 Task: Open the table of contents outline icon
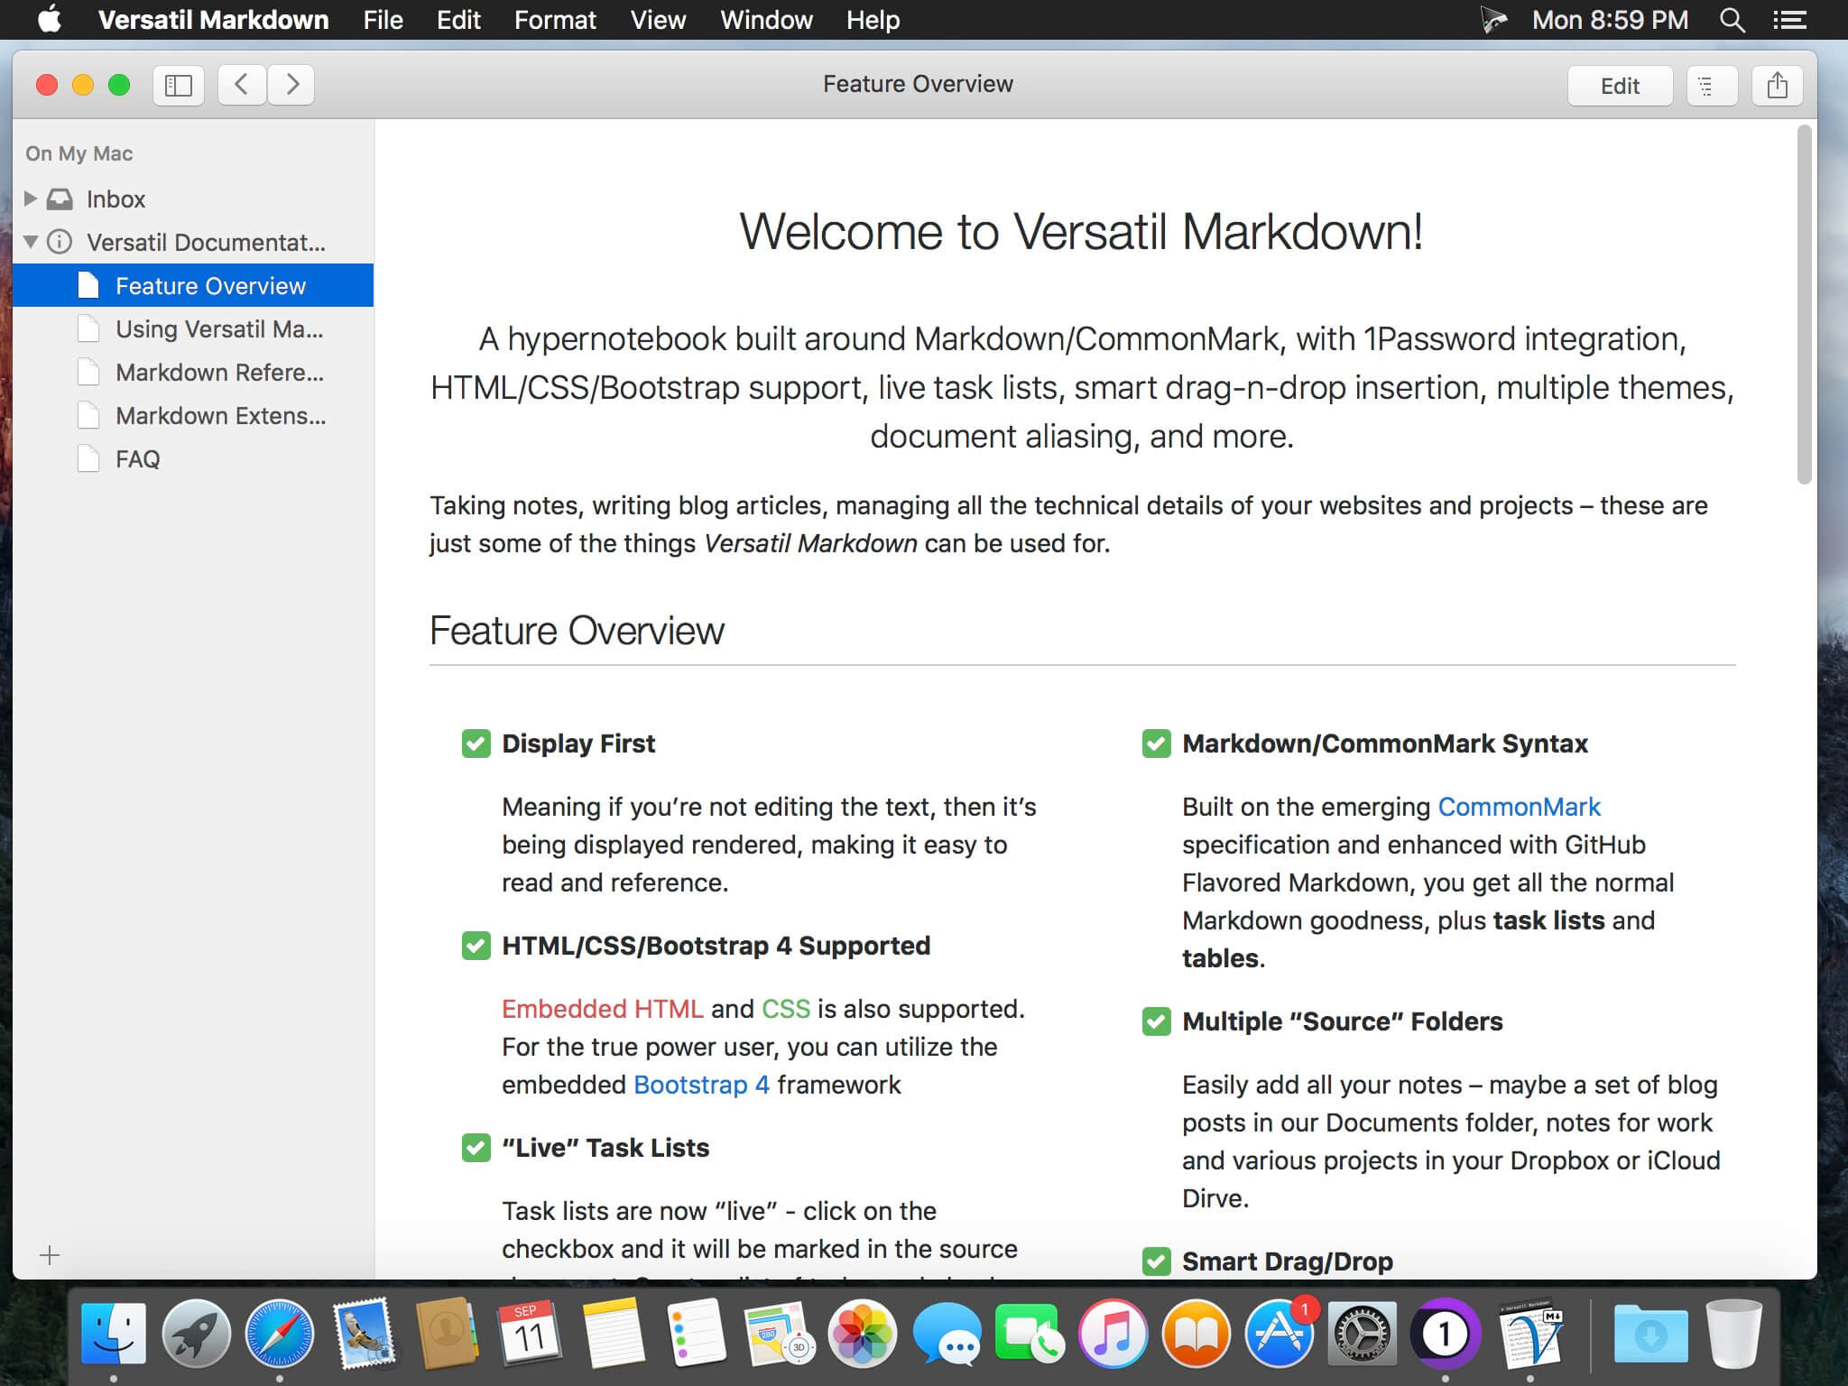pos(1711,86)
